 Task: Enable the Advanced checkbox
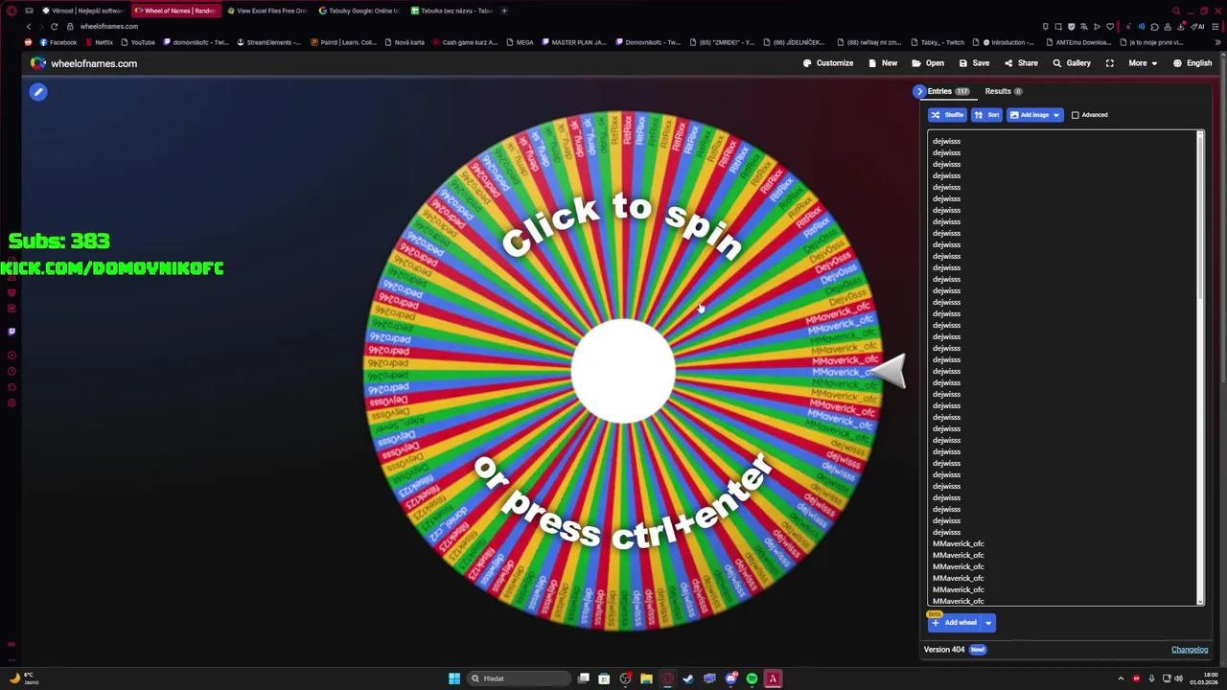[x=1076, y=115]
